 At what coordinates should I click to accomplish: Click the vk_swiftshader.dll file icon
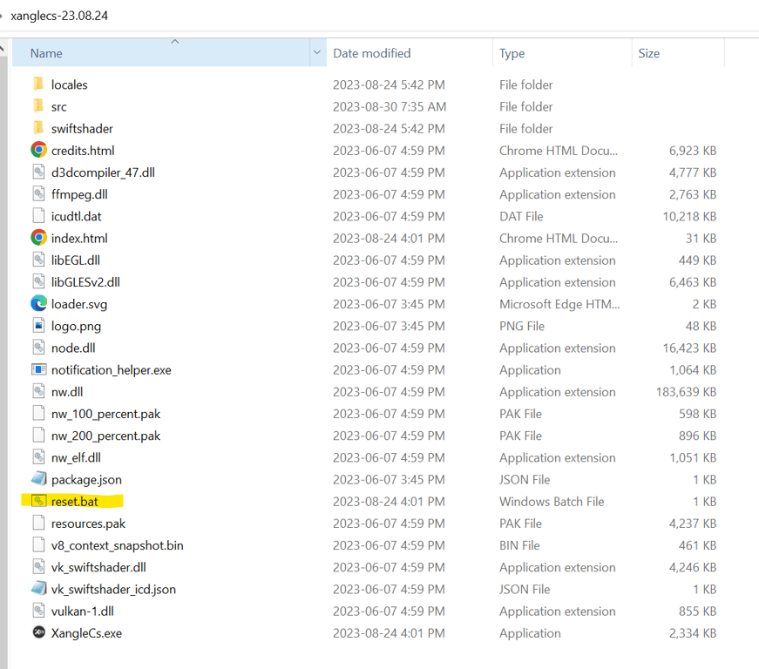tap(38, 567)
